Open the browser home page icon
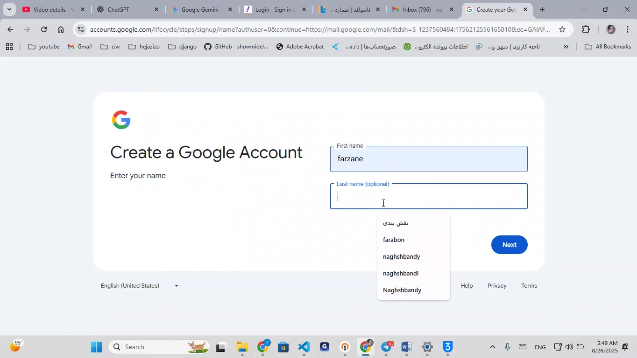 pyautogui.click(x=61, y=29)
